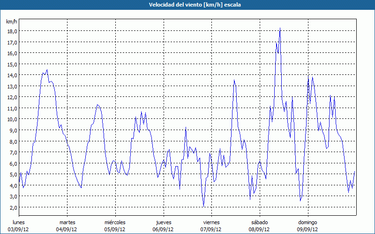Click the 10,0 y-axis label

pos(12,119)
